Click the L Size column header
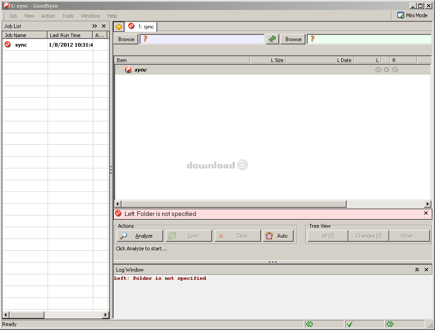This screenshot has height=330, width=435. click(268, 60)
